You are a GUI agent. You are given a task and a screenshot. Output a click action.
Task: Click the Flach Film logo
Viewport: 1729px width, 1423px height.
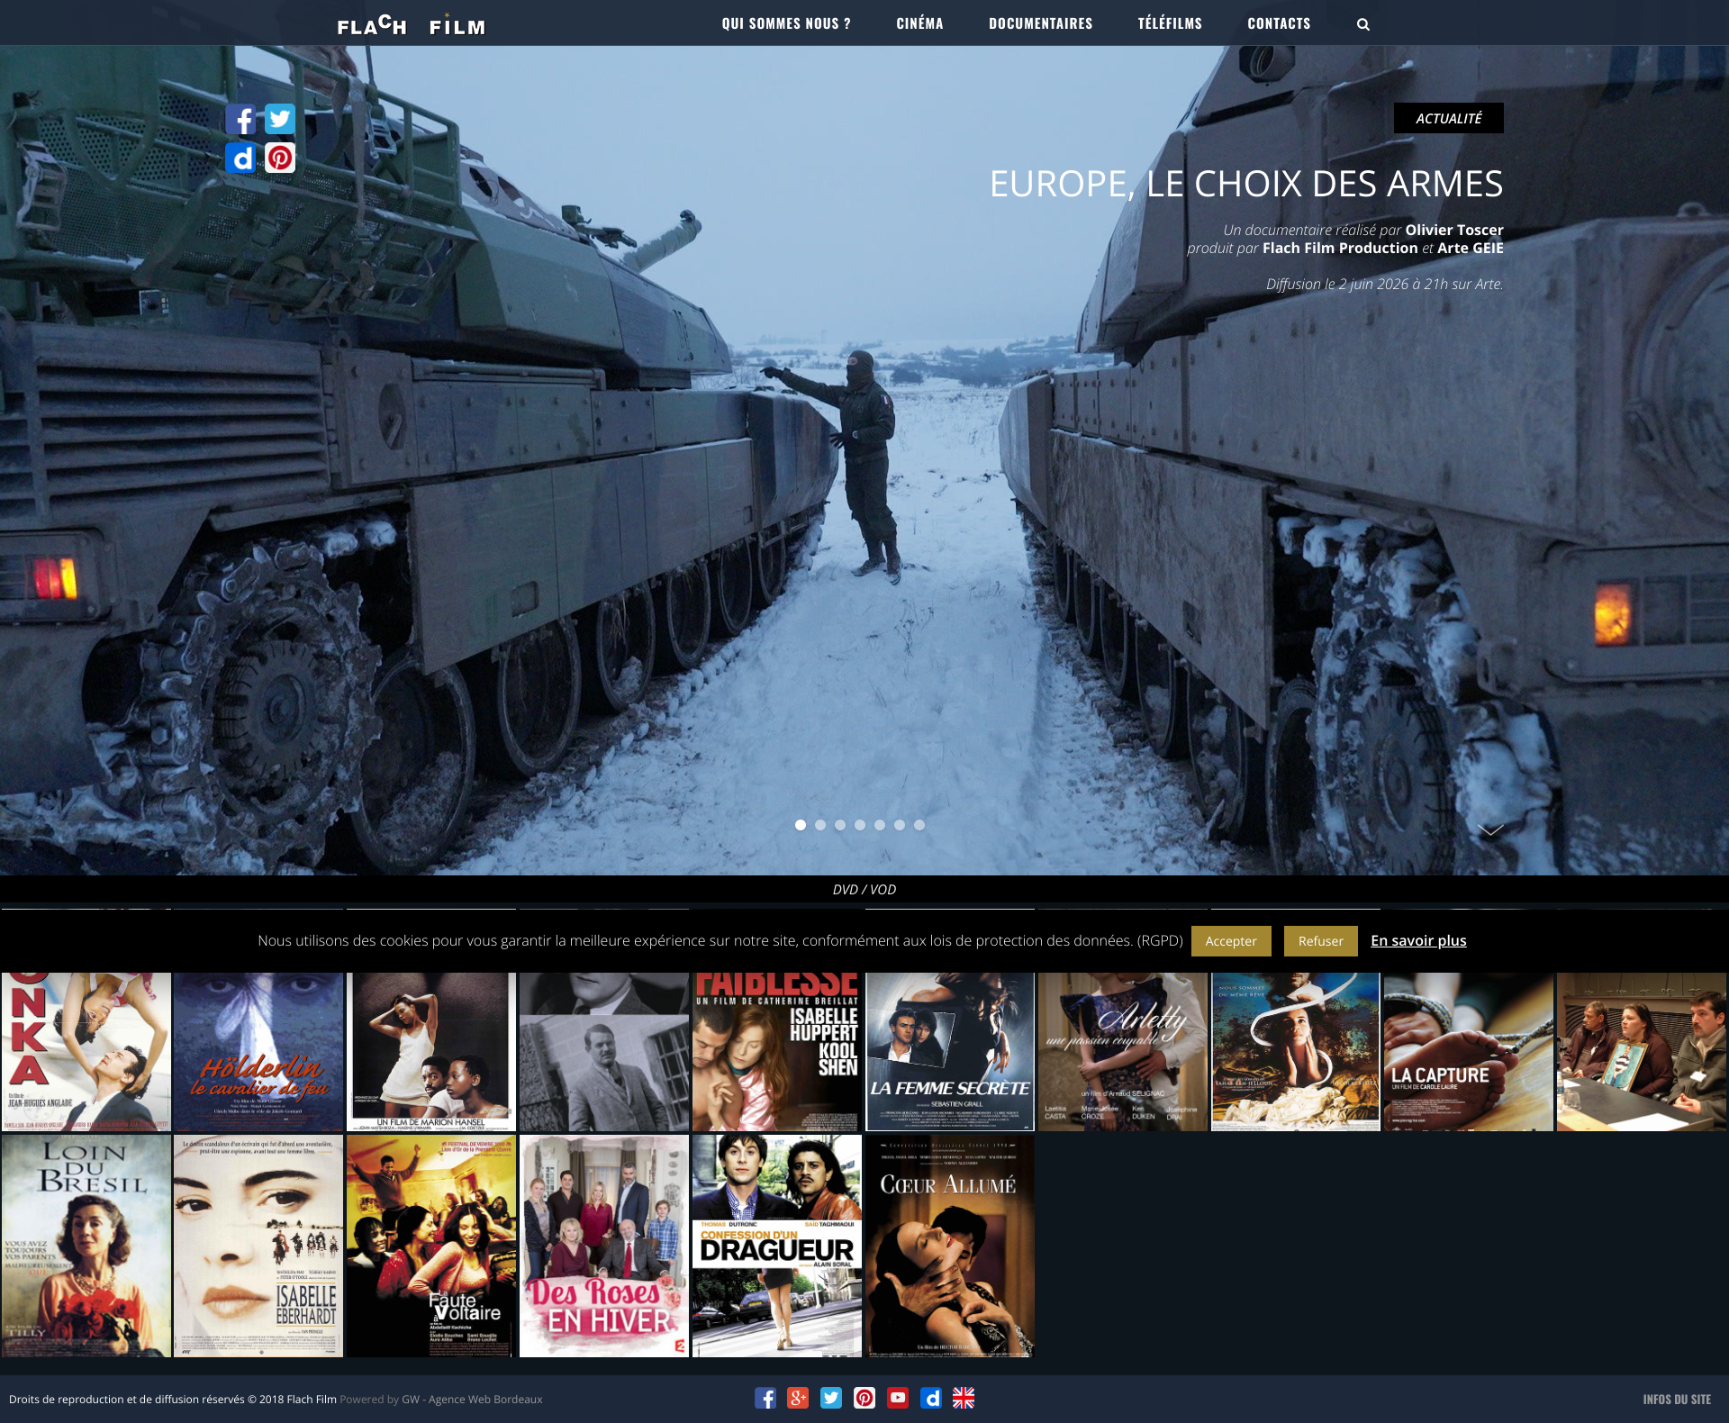pos(412,24)
